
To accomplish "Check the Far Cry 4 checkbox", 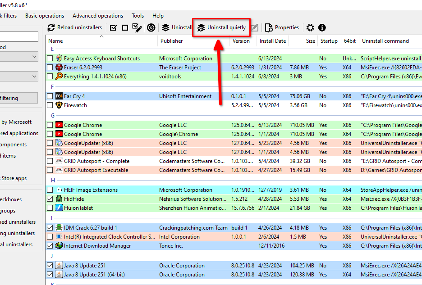I will point(50,96).
